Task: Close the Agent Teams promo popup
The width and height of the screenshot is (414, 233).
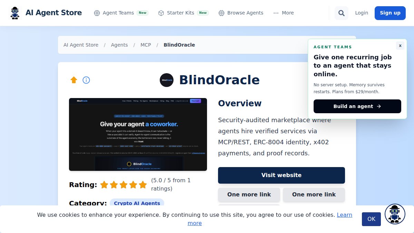Action: [400, 46]
